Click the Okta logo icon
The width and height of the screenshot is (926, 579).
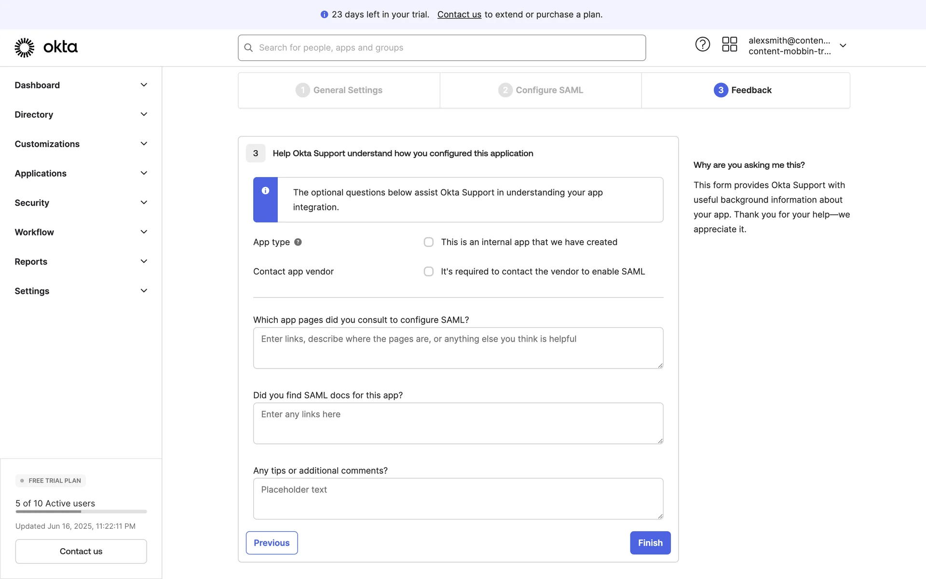25,47
